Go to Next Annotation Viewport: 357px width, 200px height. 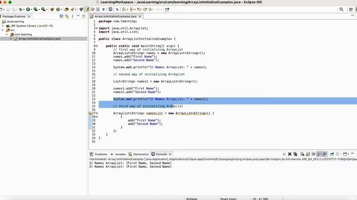[124, 9]
